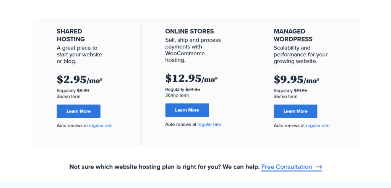Click the 'Not sure which website hosting plan' text
Image resolution: width=391 pixels, height=188 pixels.
click(x=164, y=167)
